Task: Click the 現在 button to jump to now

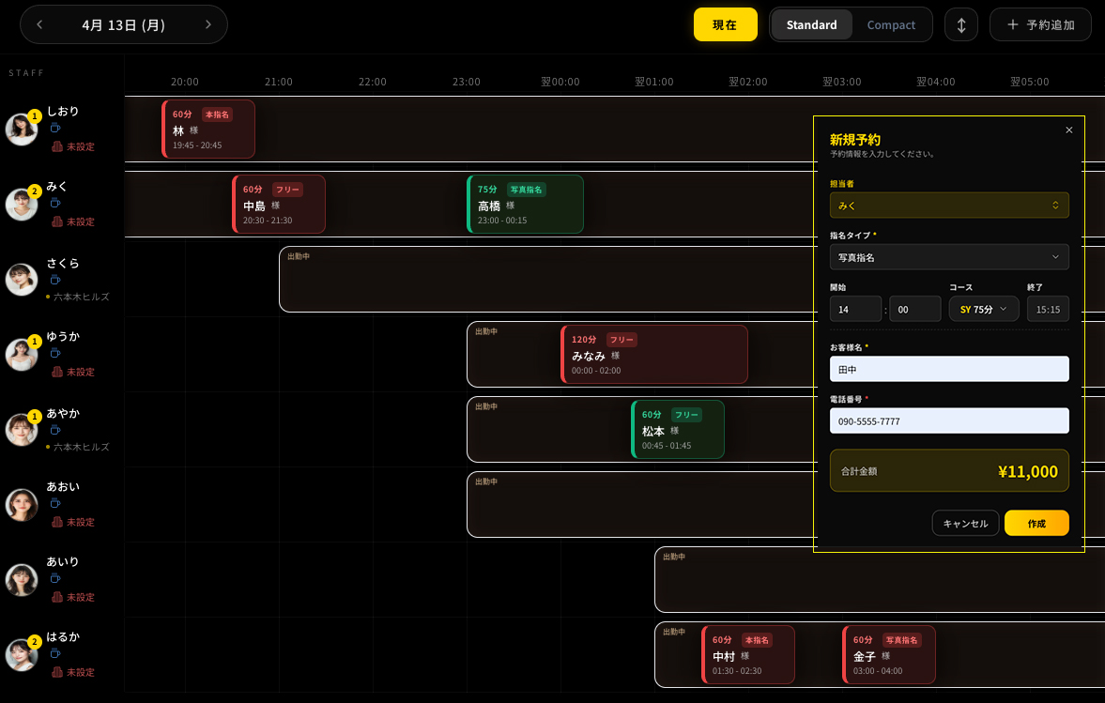Action: [x=725, y=24]
